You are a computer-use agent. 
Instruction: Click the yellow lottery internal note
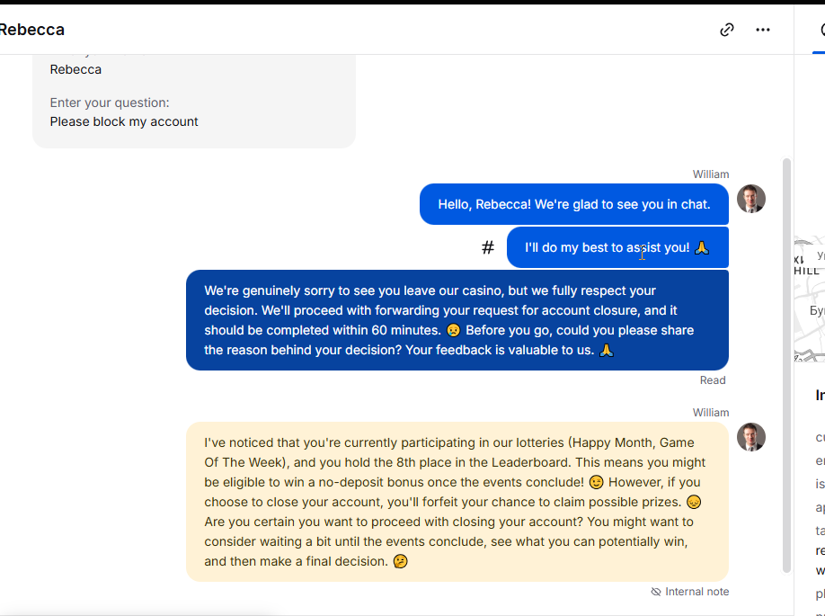(x=457, y=502)
